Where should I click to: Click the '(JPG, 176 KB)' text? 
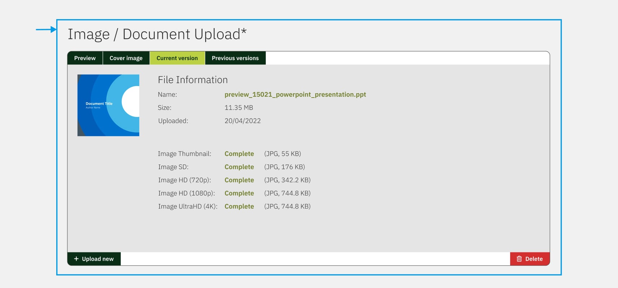click(x=284, y=167)
